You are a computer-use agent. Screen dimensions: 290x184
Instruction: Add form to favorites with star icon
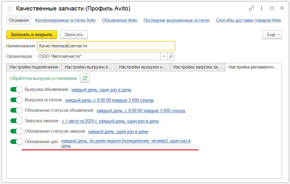tap(10, 8)
